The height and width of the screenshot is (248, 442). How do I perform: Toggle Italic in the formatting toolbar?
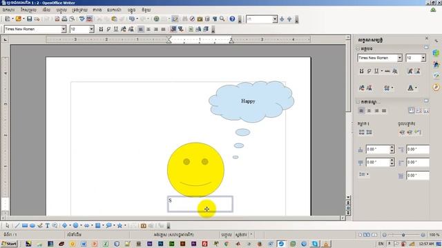click(x=108, y=29)
